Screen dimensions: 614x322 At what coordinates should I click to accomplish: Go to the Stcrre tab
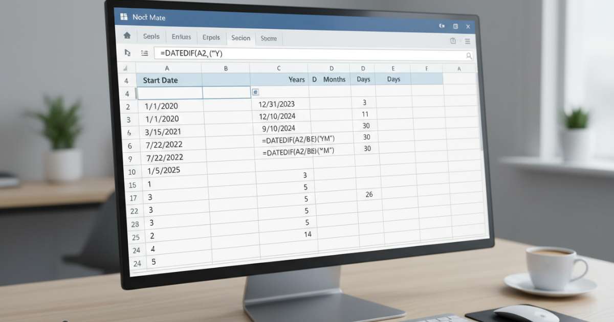(269, 38)
